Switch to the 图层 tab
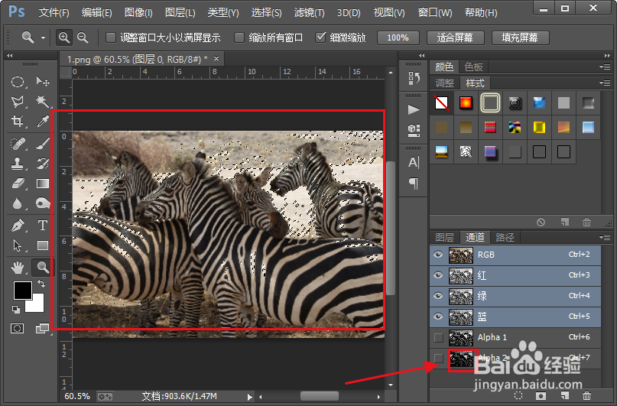Image resolution: width=617 pixels, height=406 pixels. coord(445,237)
